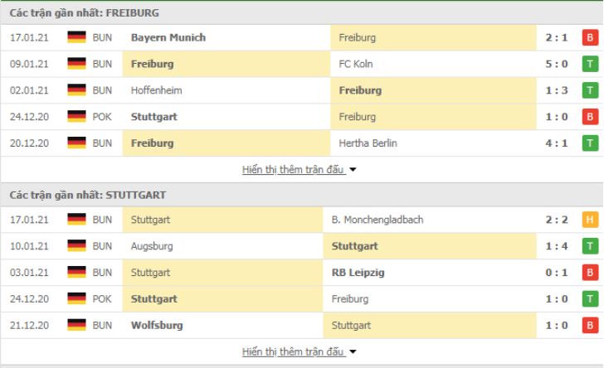
Task: Open the Hoffenheim team link
Action: 156,90
